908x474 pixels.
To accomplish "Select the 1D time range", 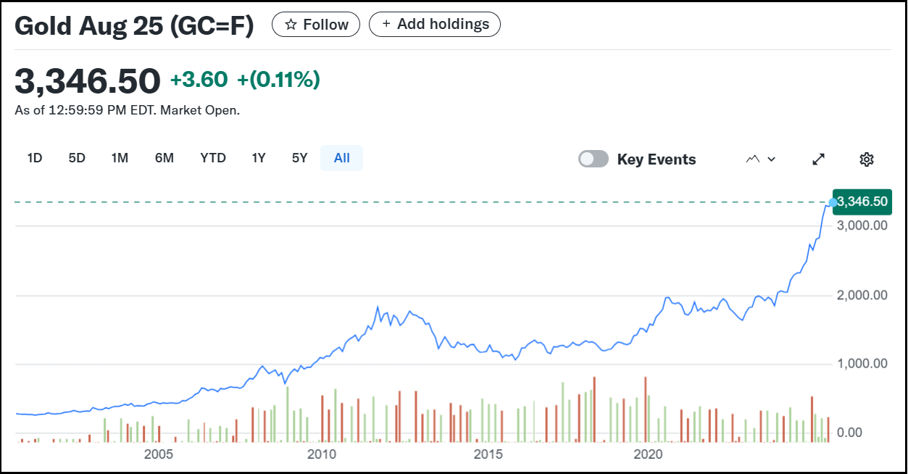I will 34,158.
